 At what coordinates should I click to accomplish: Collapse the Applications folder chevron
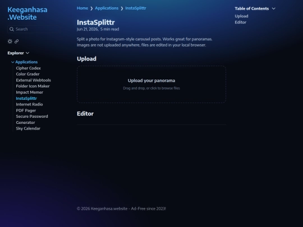tap(13, 62)
